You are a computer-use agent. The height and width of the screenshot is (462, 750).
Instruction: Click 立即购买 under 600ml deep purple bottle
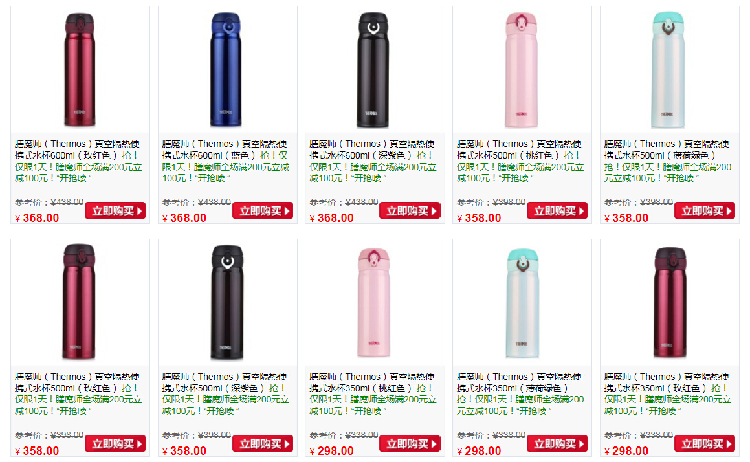point(410,211)
